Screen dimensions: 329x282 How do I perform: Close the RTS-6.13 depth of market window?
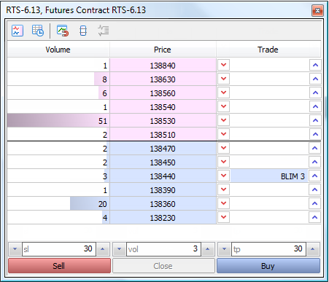tap(317, 10)
